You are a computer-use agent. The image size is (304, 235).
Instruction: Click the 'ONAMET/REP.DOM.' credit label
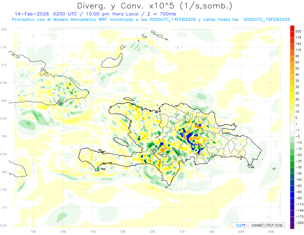pos(267,225)
